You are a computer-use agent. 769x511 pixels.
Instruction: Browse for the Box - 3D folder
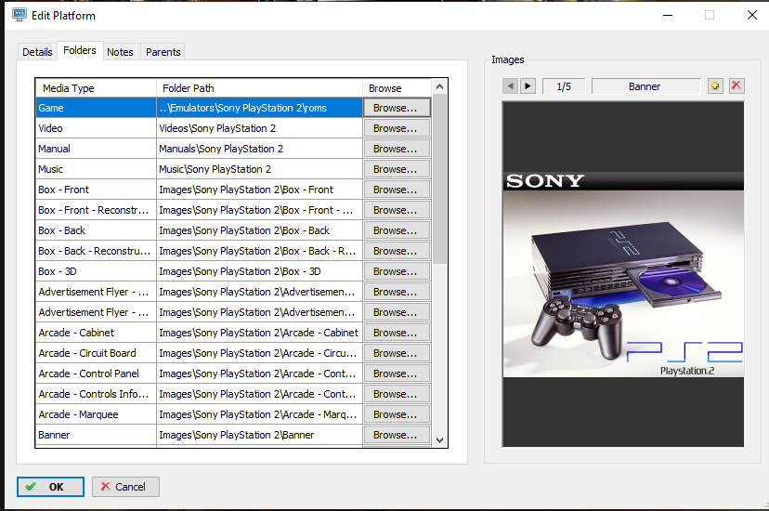coord(397,271)
